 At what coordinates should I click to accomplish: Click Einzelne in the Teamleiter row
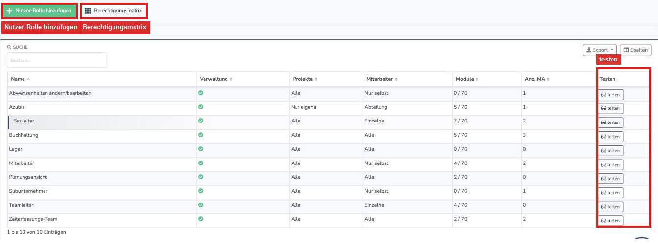coord(374,205)
